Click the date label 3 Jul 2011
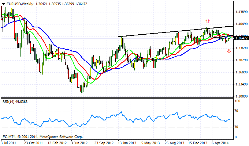The image size is (249, 146). (x=8, y=143)
